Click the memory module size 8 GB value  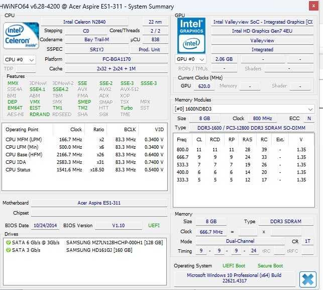click(204, 119)
